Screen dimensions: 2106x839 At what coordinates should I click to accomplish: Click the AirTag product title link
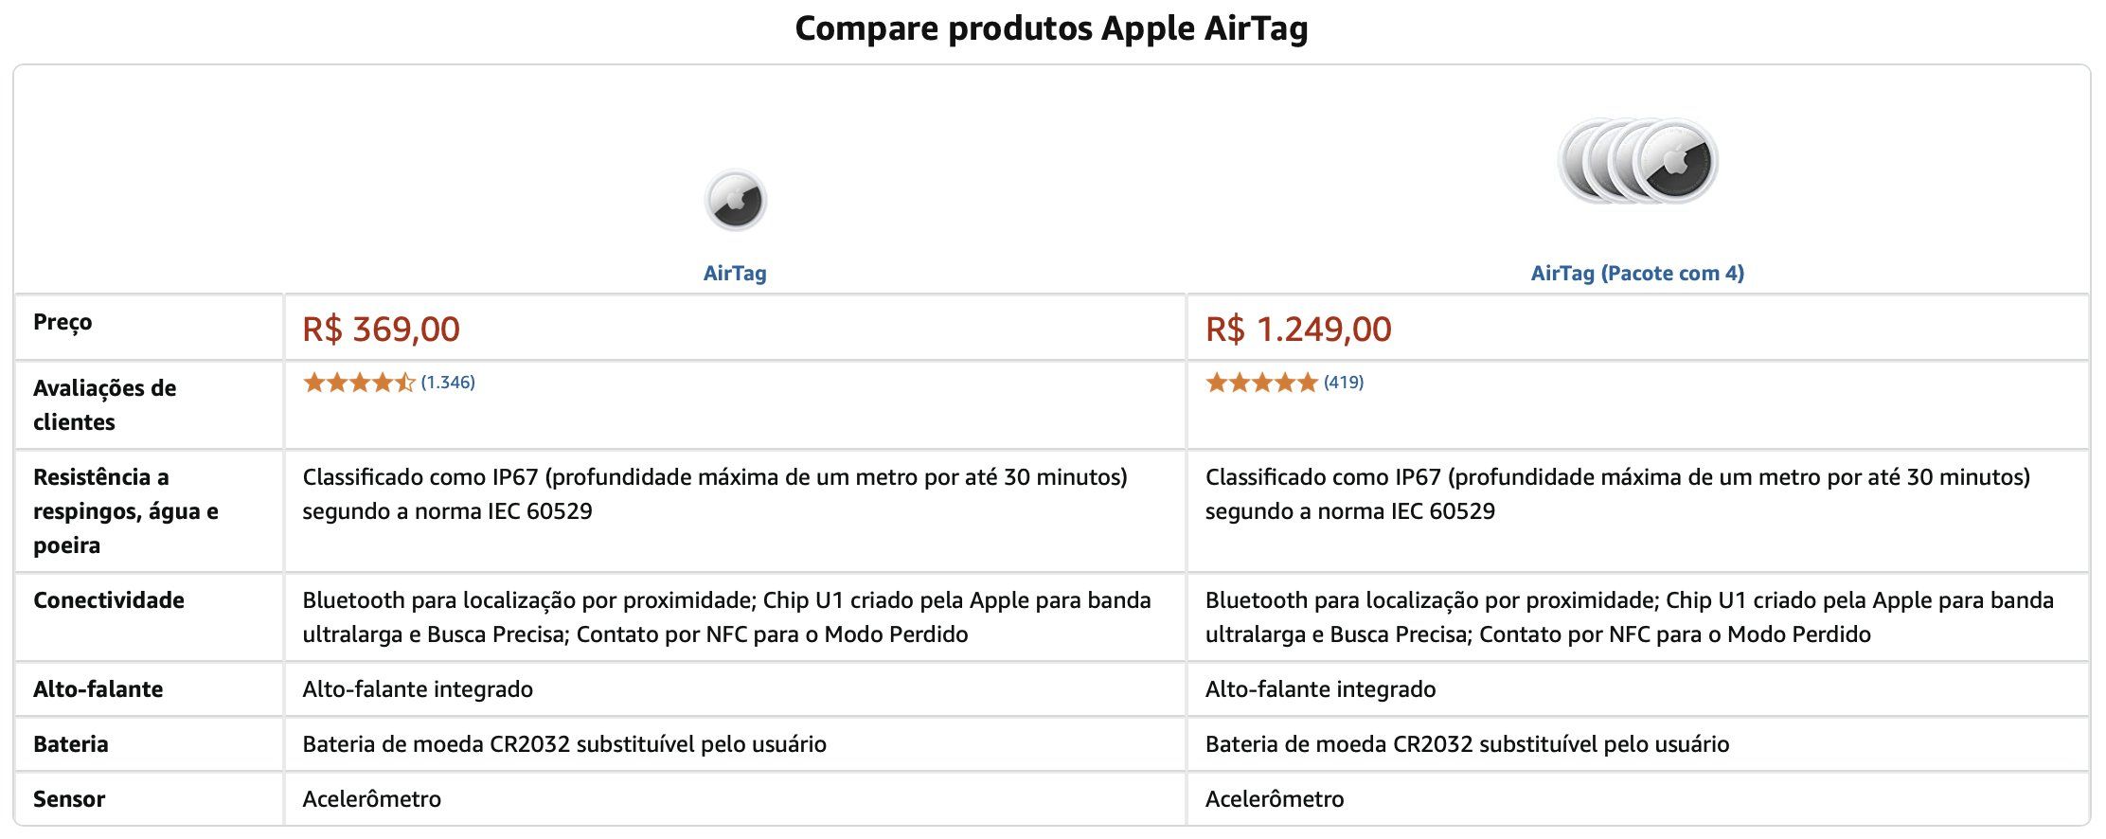[x=735, y=273]
